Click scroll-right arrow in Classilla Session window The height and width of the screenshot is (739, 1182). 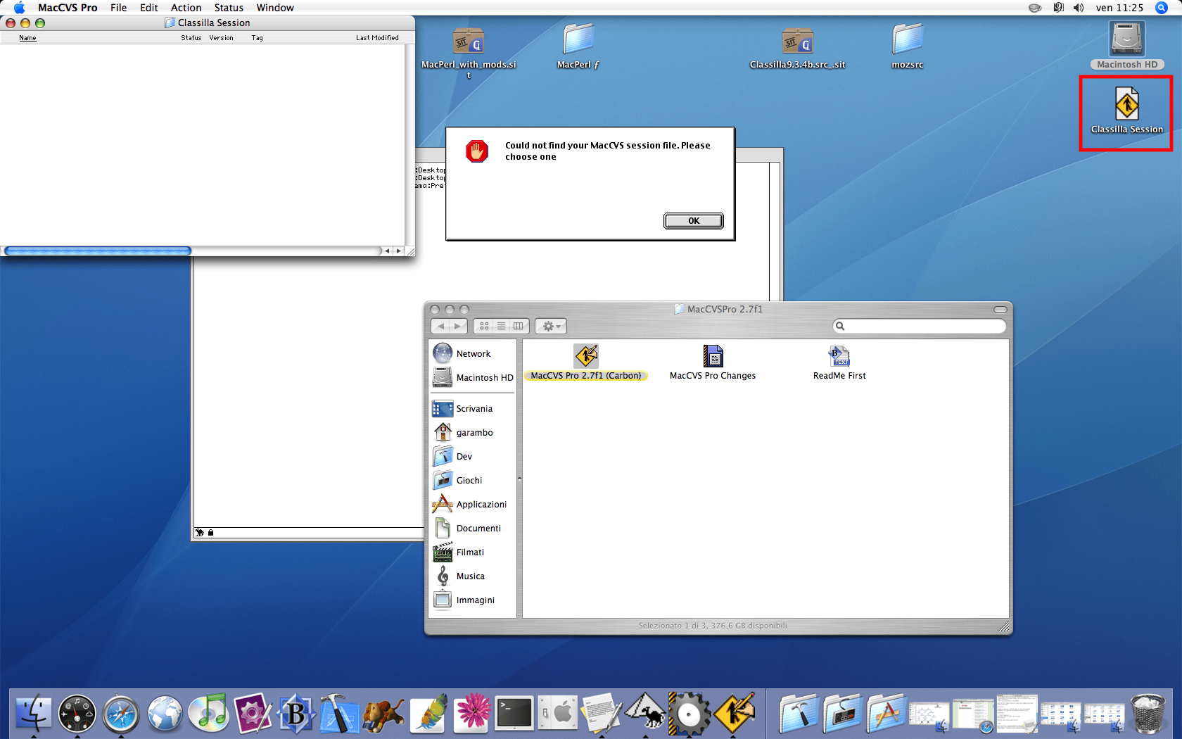398,251
